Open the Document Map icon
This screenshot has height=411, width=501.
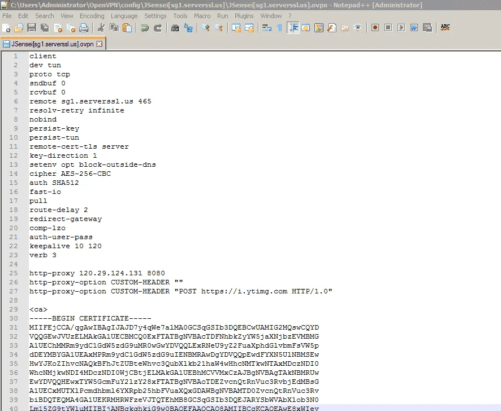pyautogui.click(x=318, y=28)
